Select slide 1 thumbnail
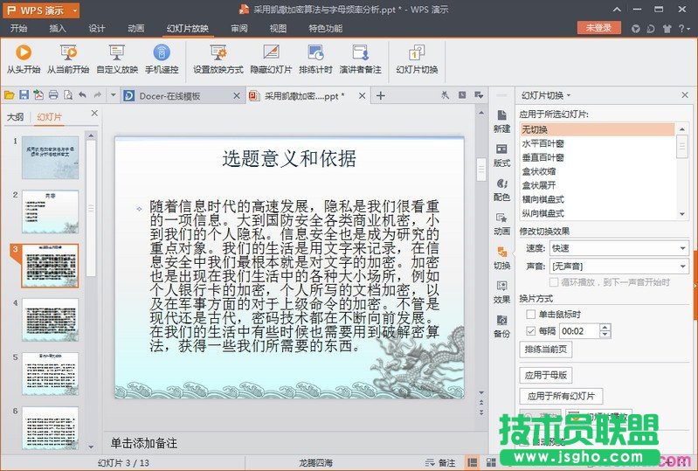Viewport: 698px width, 471px height. tap(51, 157)
